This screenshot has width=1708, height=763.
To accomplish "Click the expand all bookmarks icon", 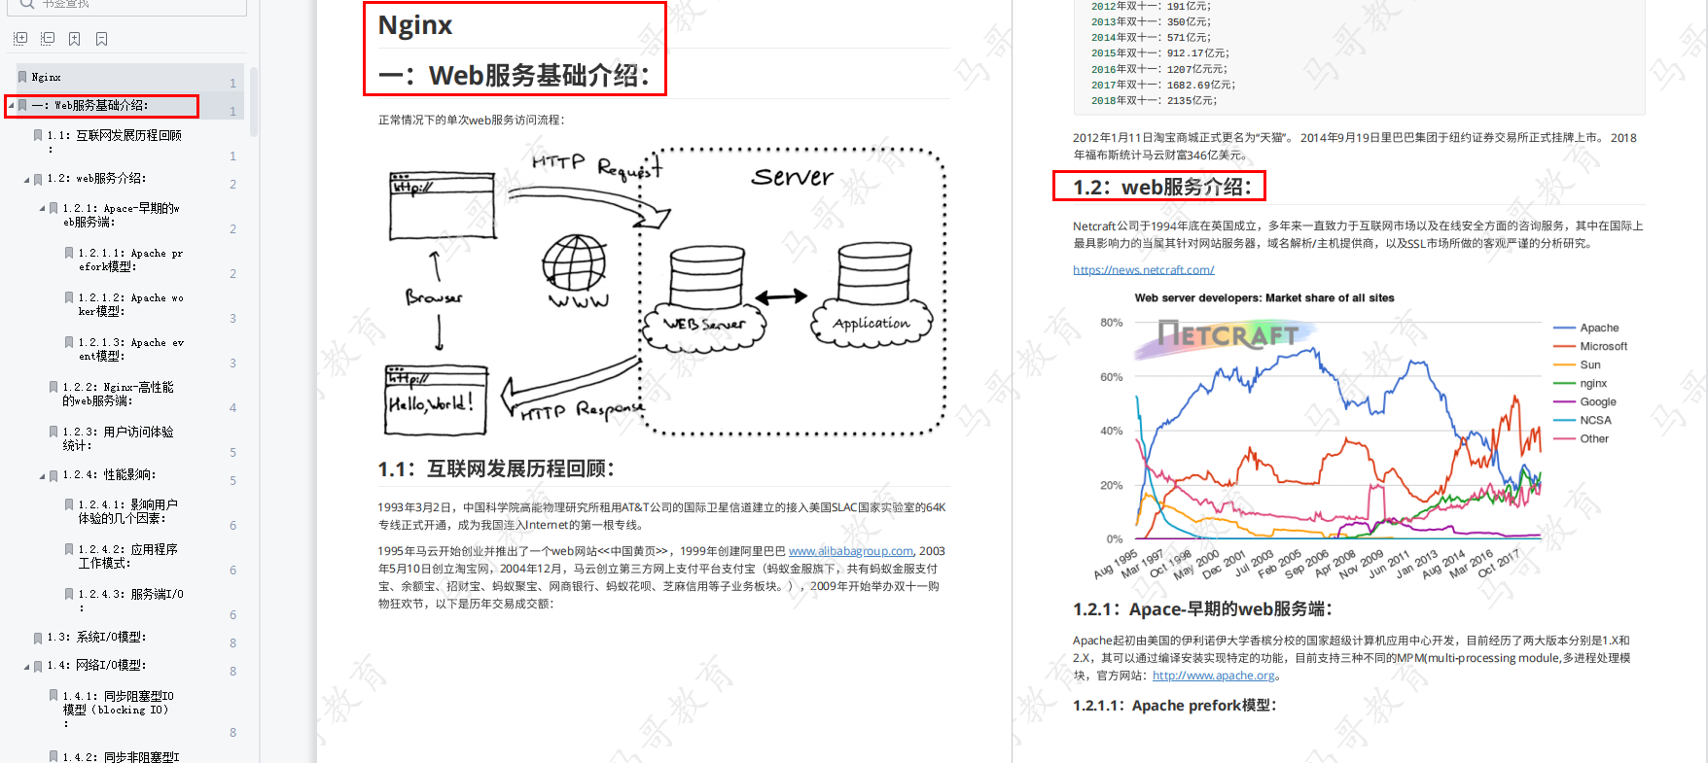I will coord(20,39).
